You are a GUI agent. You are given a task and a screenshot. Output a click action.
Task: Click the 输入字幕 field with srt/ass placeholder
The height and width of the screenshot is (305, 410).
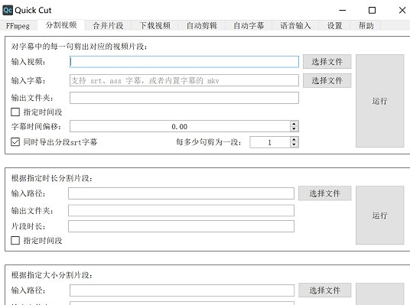pyautogui.click(x=184, y=80)
